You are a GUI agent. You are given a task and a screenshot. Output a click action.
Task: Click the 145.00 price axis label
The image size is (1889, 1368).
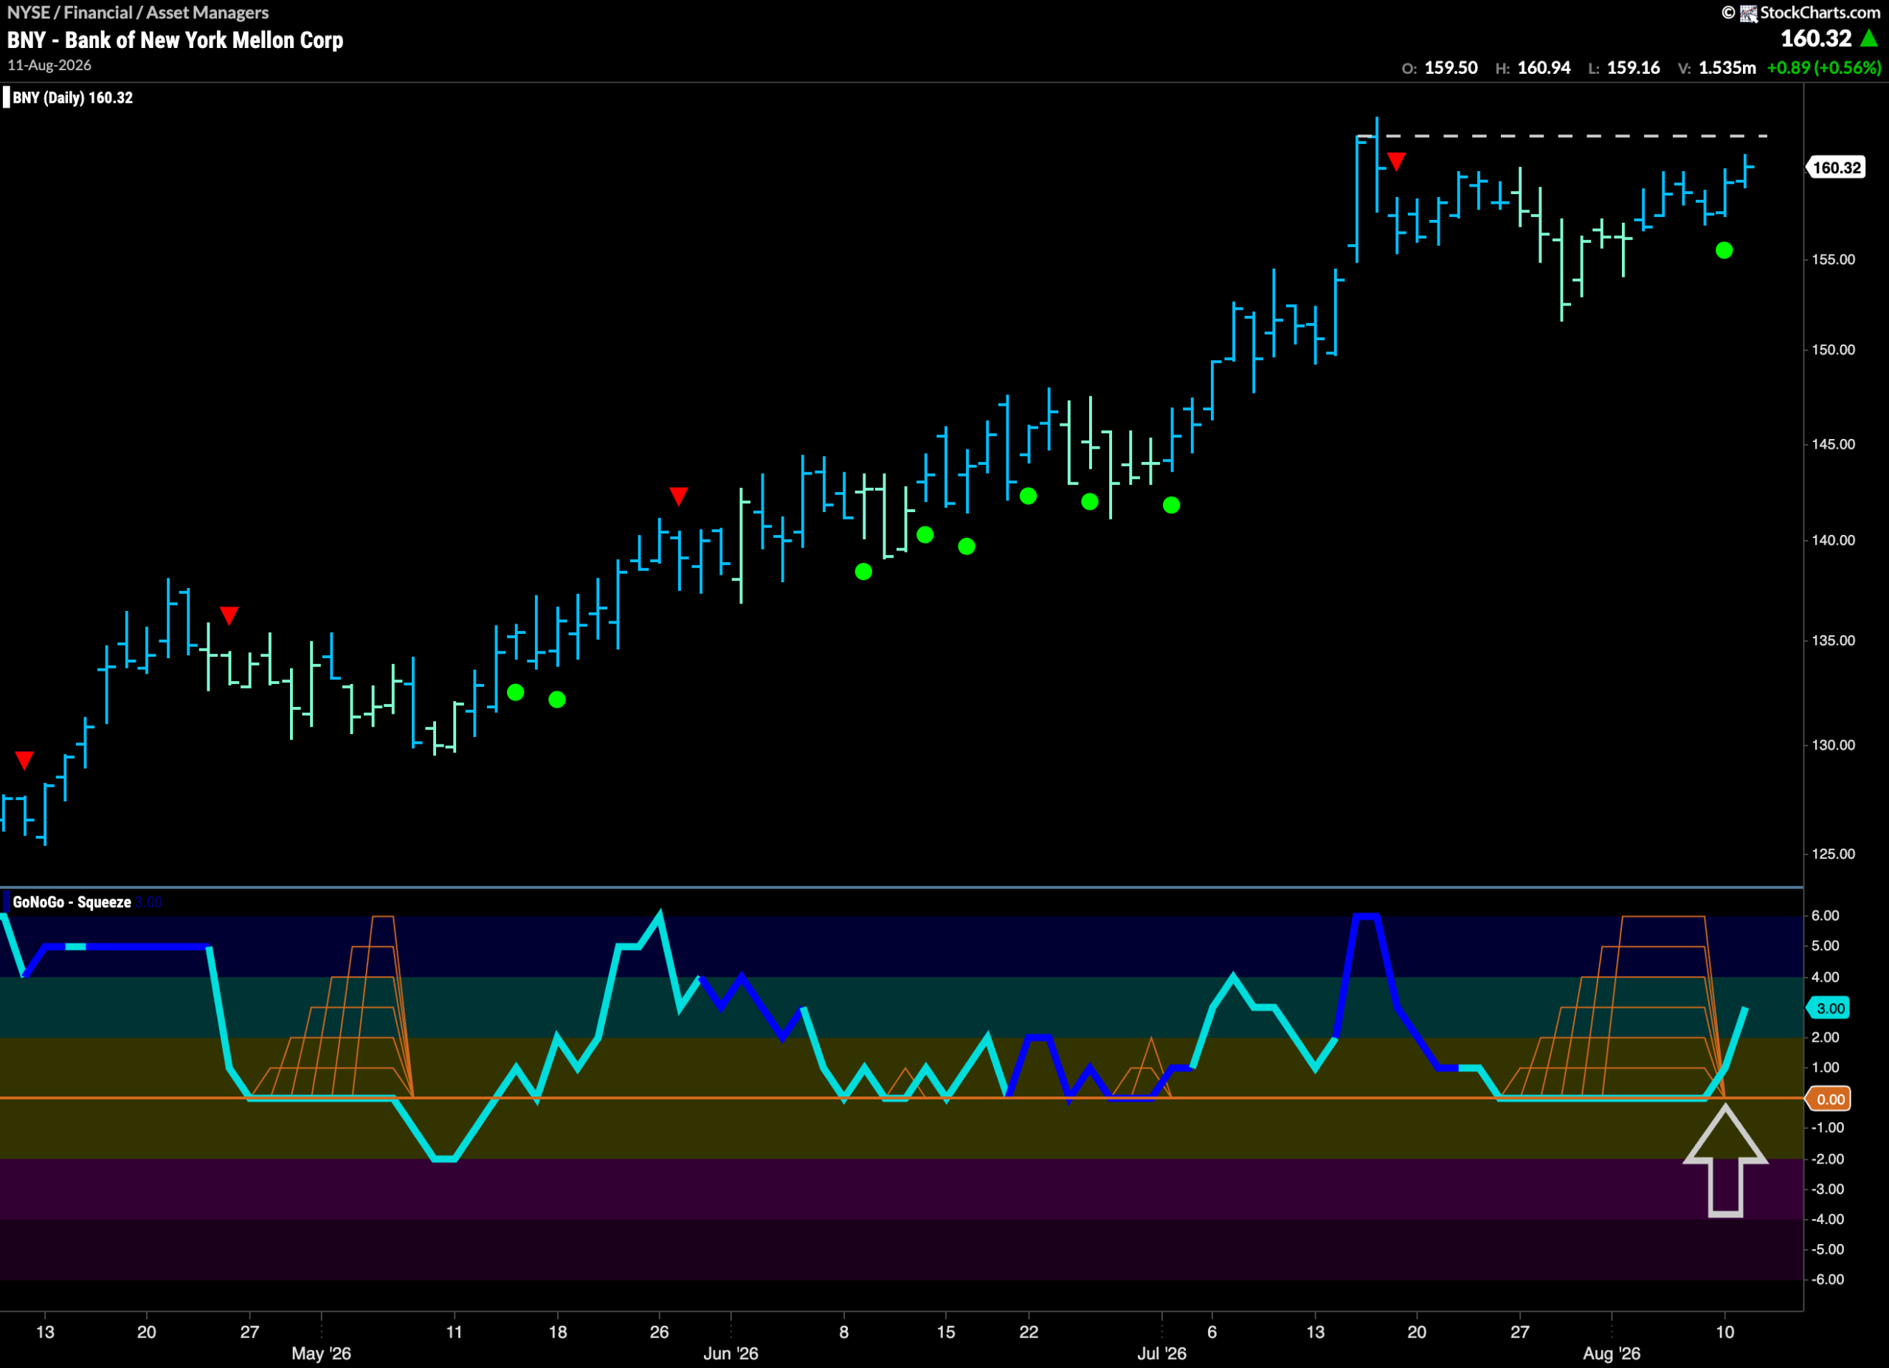[1833, 445]
